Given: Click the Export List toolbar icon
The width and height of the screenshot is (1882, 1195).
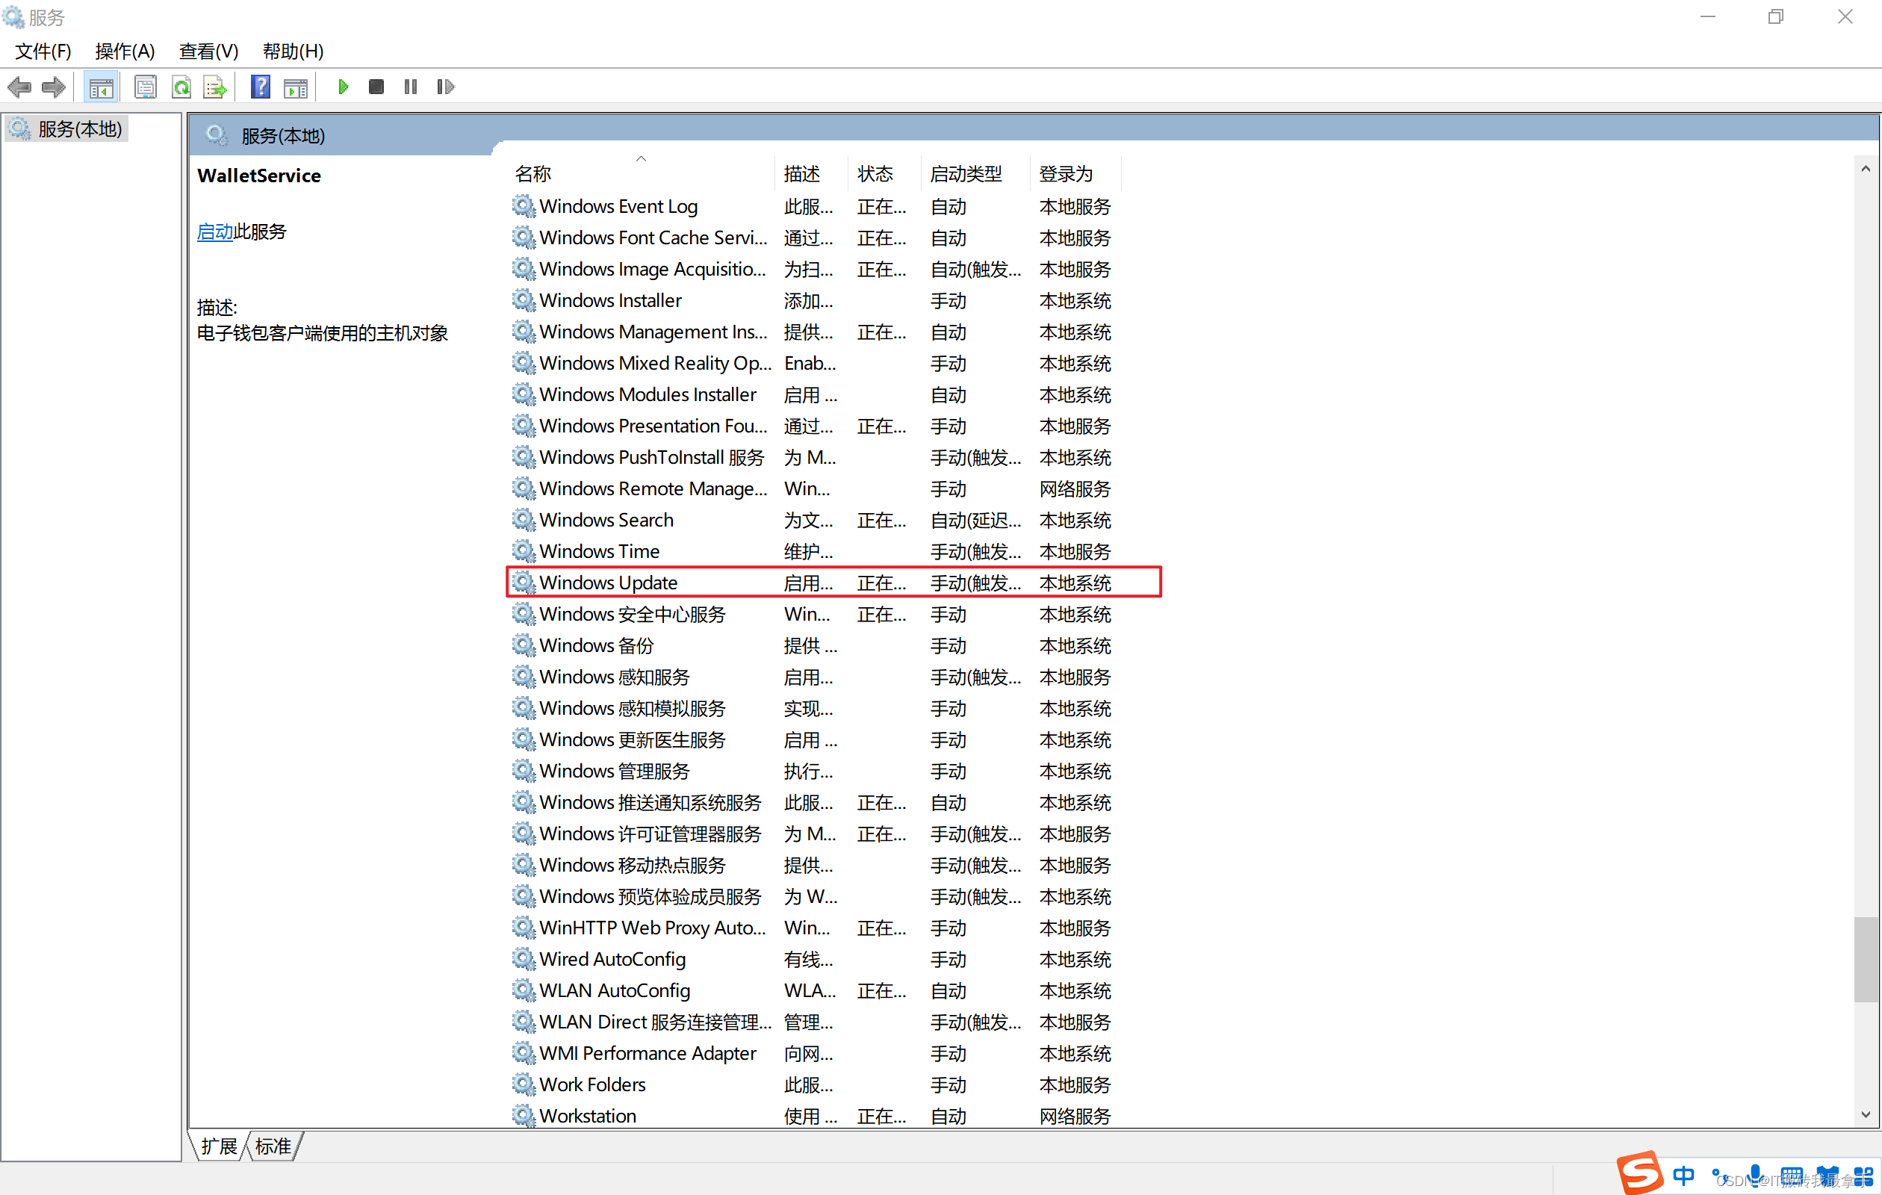Looking at the screenshot, I should point(214,87).
